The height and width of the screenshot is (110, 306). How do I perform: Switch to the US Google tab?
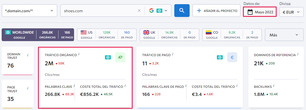point(107,35)
